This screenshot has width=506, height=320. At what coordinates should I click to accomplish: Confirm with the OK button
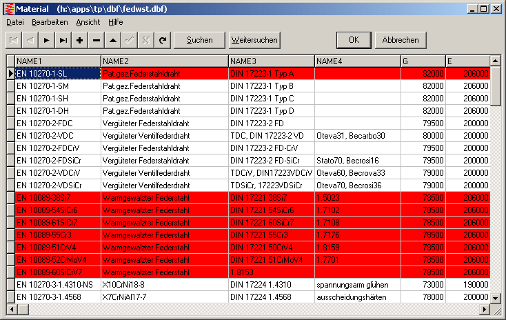354,40
